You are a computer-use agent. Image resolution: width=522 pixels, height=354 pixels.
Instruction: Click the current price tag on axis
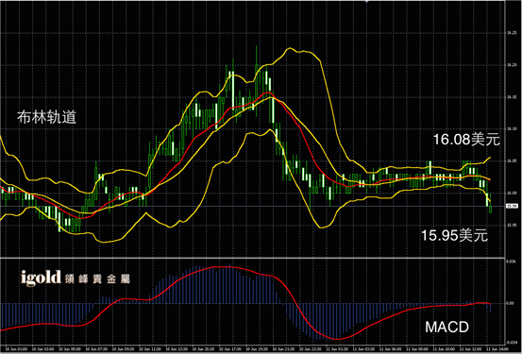point(512,206)
